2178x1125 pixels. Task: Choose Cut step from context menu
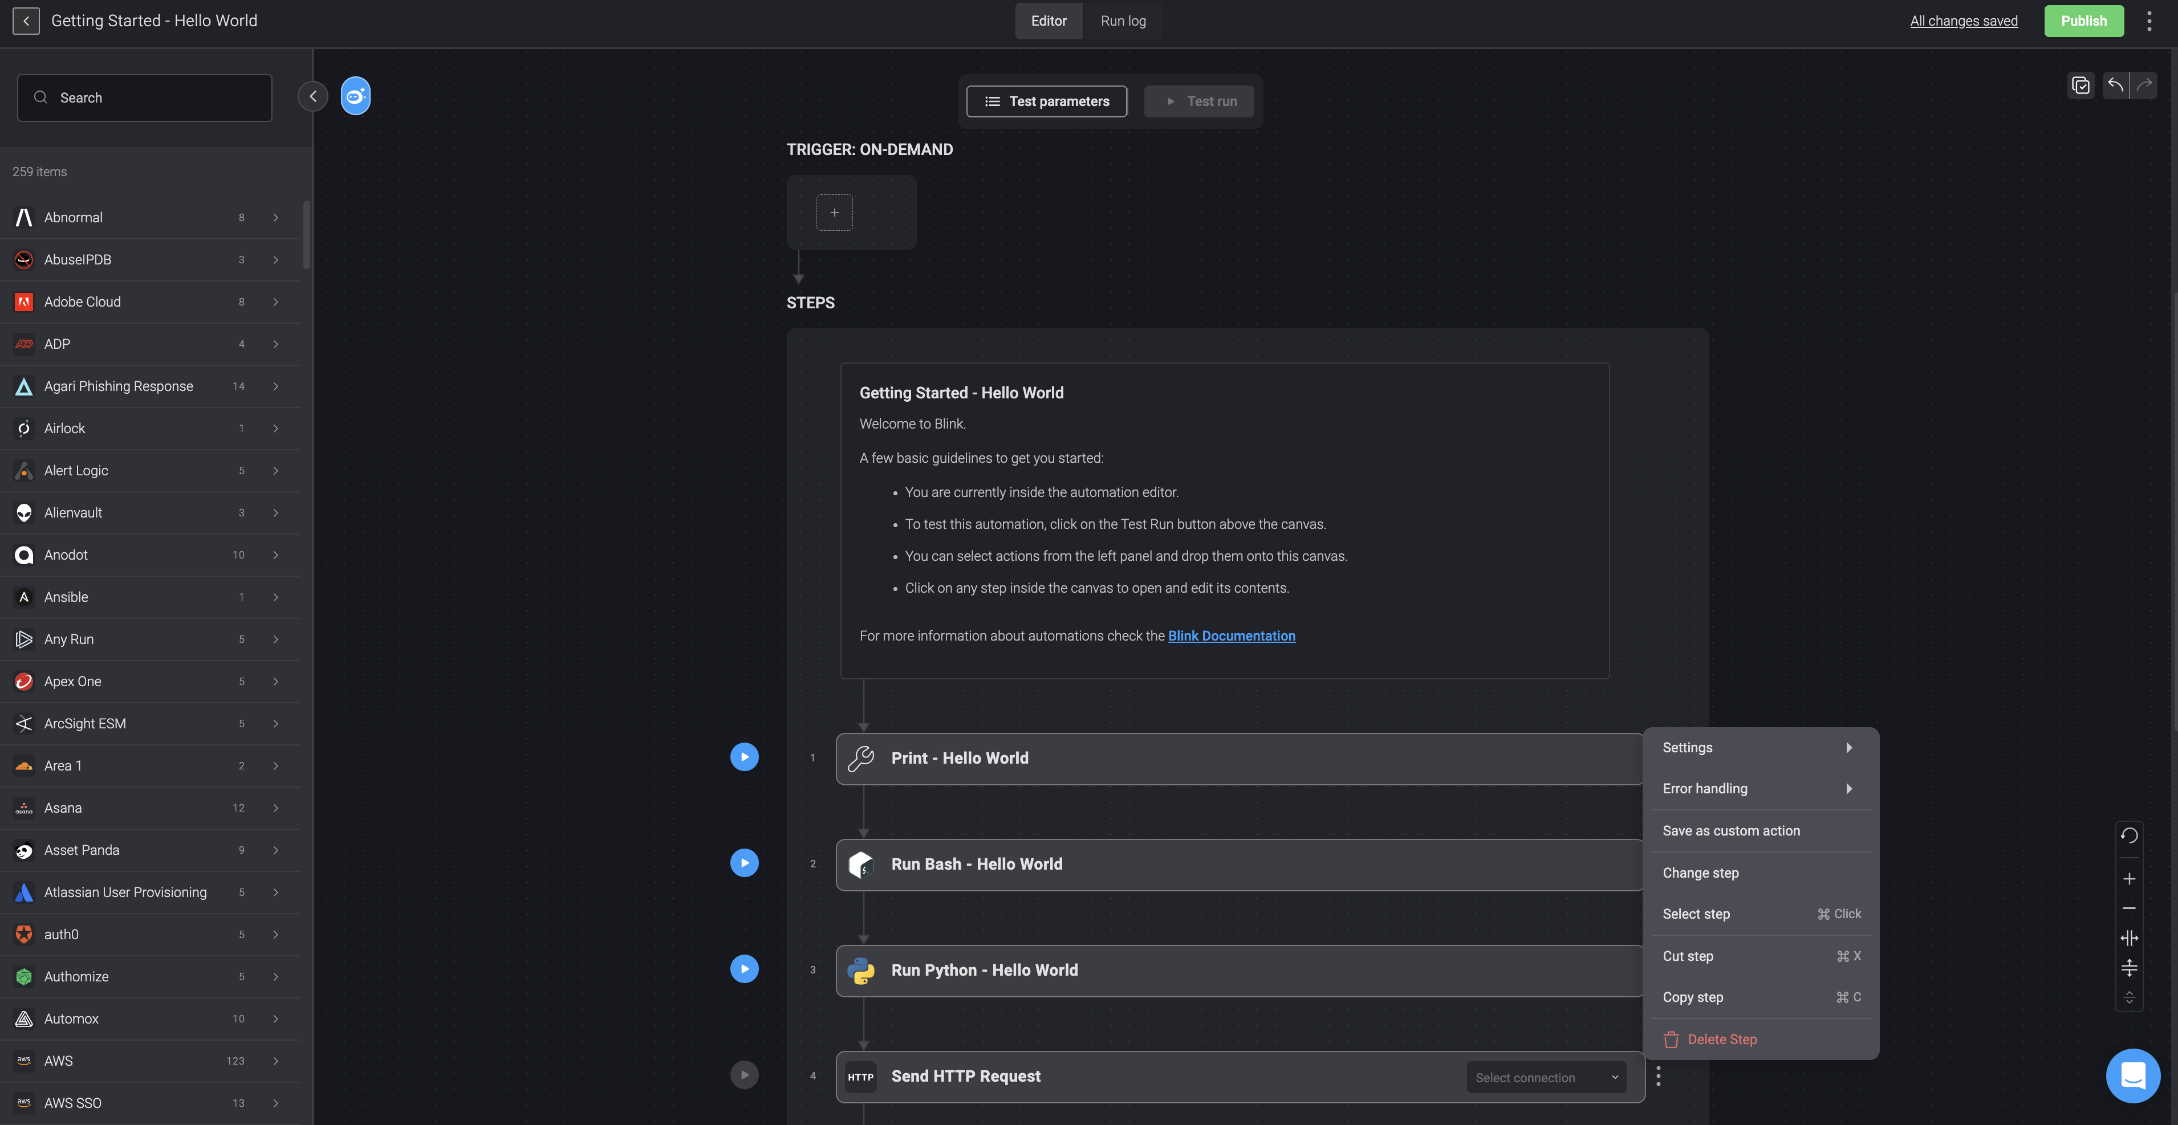coord(1760,956)
